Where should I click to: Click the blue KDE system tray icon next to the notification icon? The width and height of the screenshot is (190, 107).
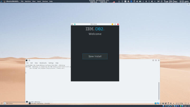coord(155,103)
